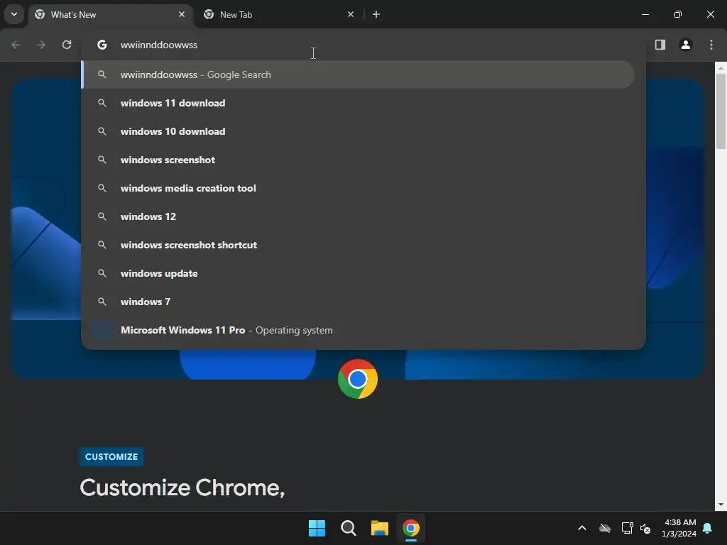The height and width of the screenshot is (545, 727).
Task: Restore down the Chrome window
Action: click(678, 14)
